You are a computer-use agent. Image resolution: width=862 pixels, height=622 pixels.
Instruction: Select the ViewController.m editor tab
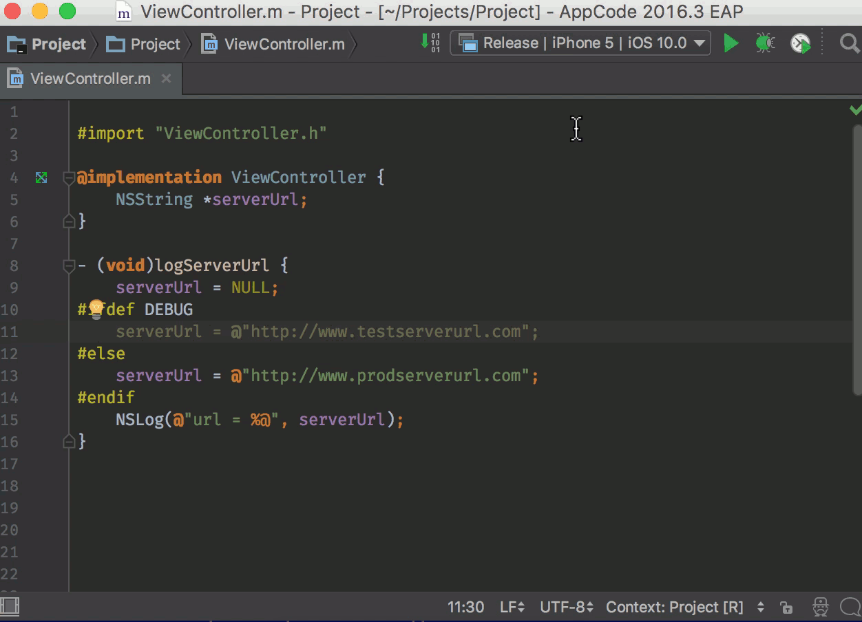point(90,78)
